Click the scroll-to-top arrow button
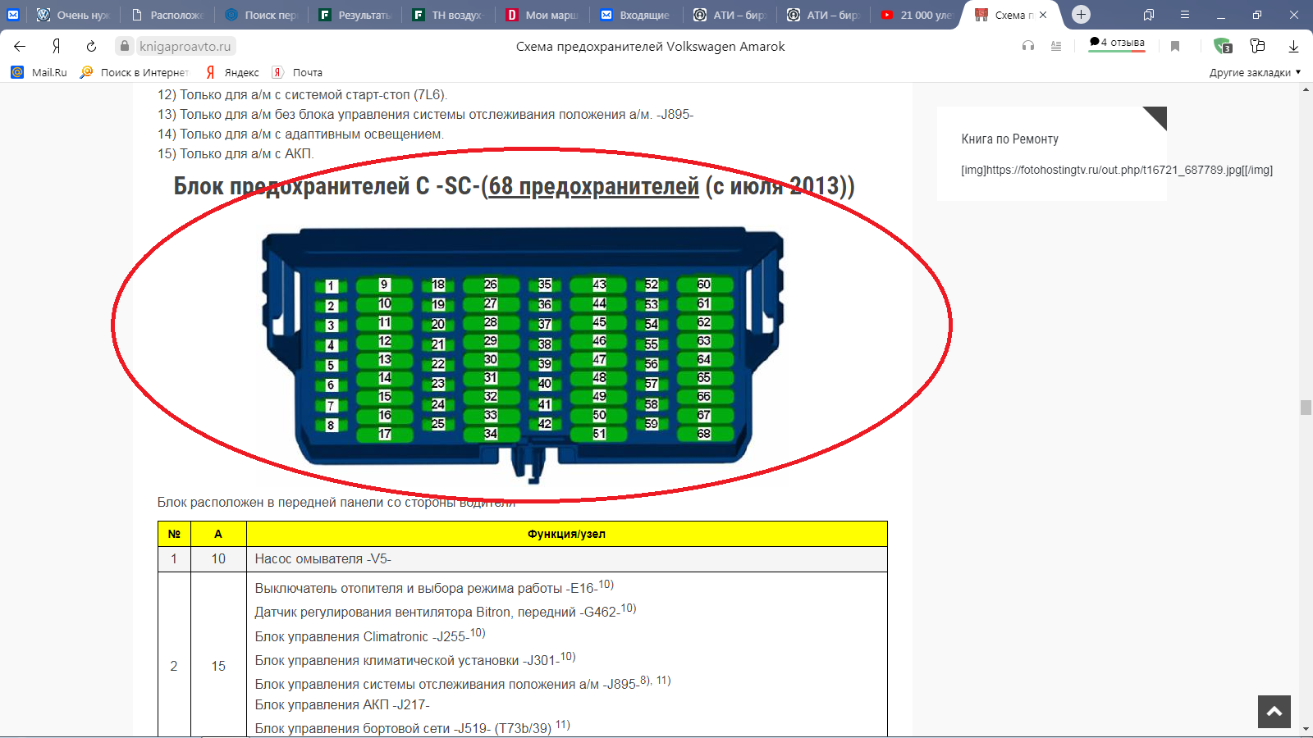 (1274, 712)
